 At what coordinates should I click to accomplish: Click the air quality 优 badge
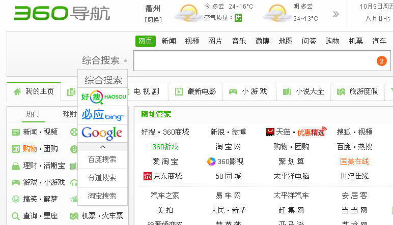(x=238, y=18)
